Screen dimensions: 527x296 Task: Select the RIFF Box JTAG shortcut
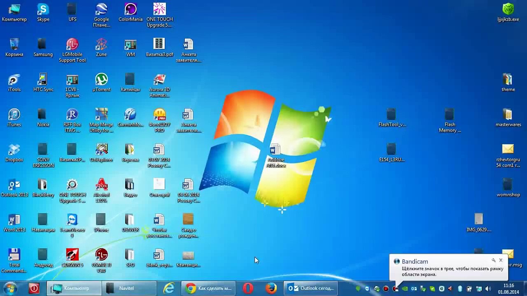(x=72, y=120)
